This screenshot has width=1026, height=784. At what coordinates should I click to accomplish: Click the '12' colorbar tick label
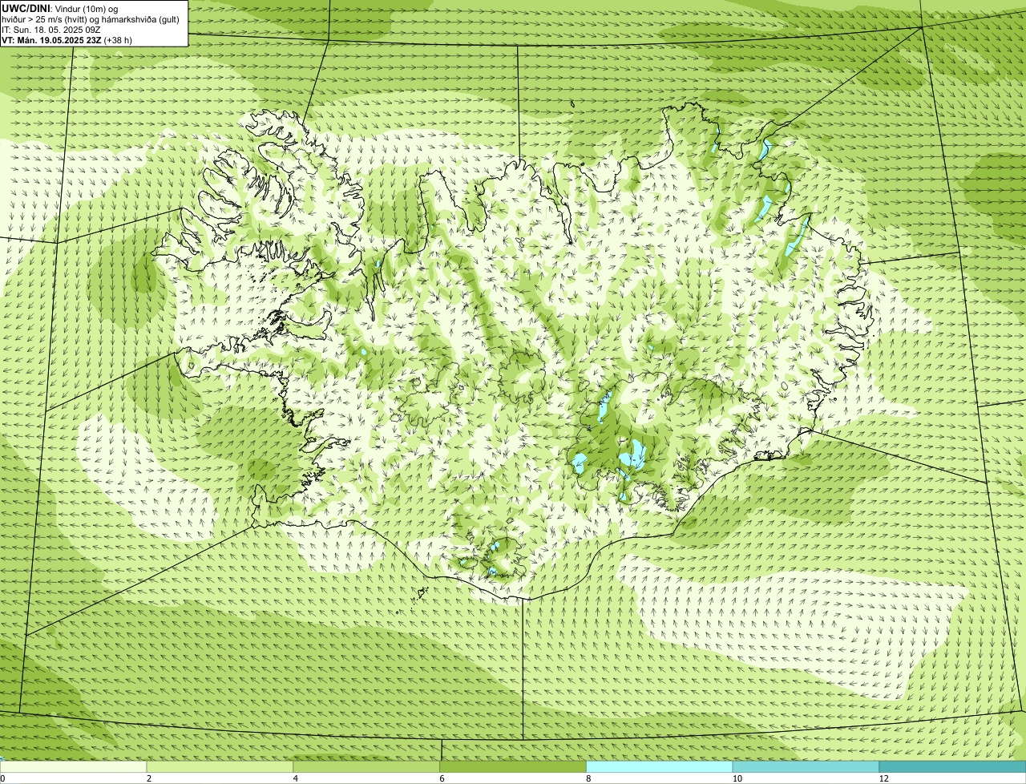883,778
